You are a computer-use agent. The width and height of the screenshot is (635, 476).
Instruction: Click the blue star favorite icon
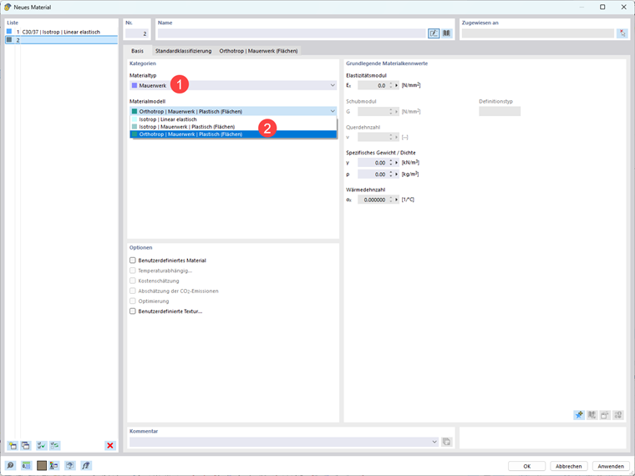[x=579, y=415]
